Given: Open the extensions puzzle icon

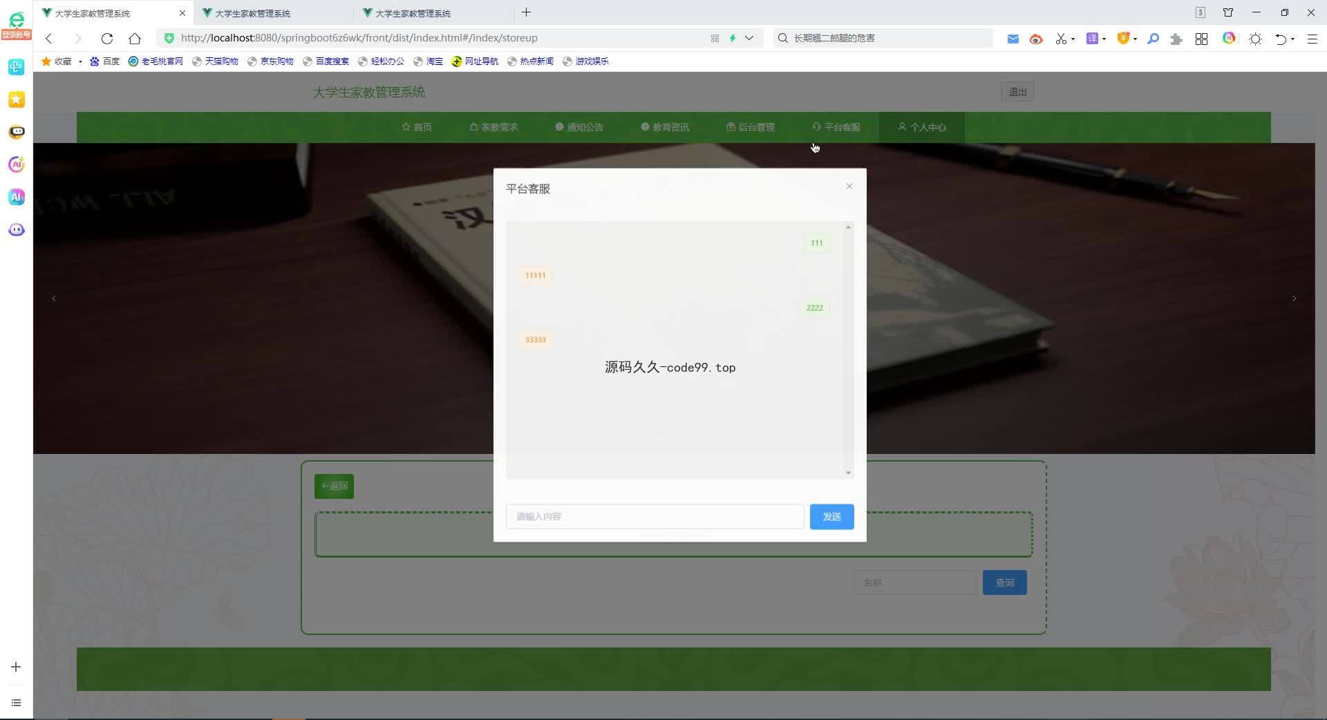Looking at the screenshot, I should point(1176,39).
